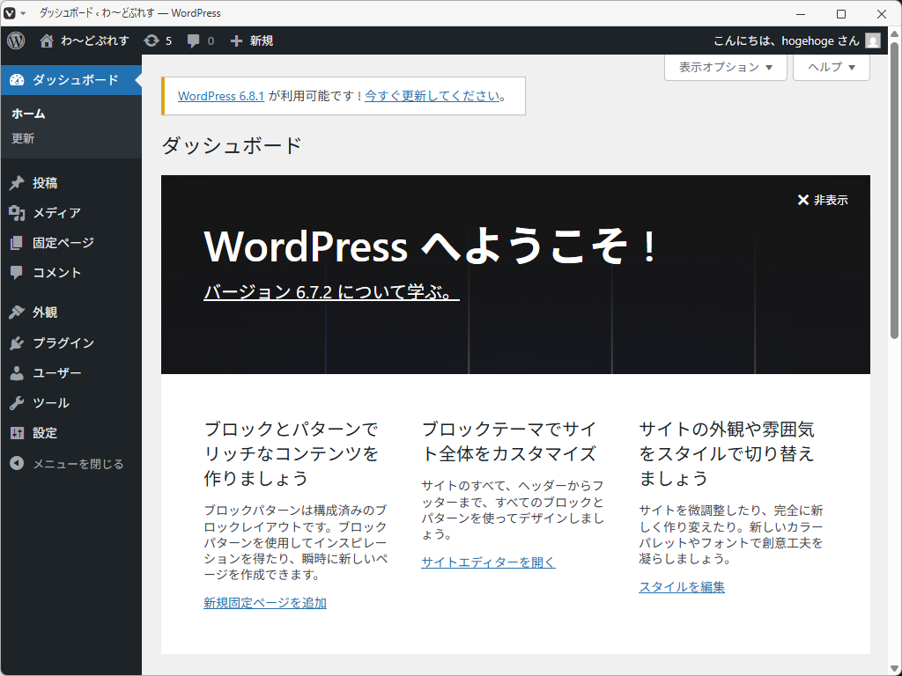Open the 固定ページ (Pages) menu item
The height and width of the screenshot is (676, 902).
[x=63, y=243]
